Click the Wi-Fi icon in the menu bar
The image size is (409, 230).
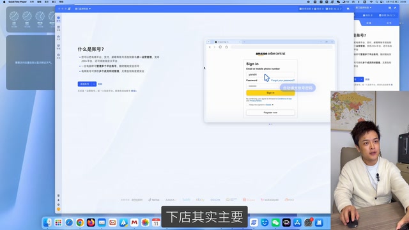(x=371, y=2)
